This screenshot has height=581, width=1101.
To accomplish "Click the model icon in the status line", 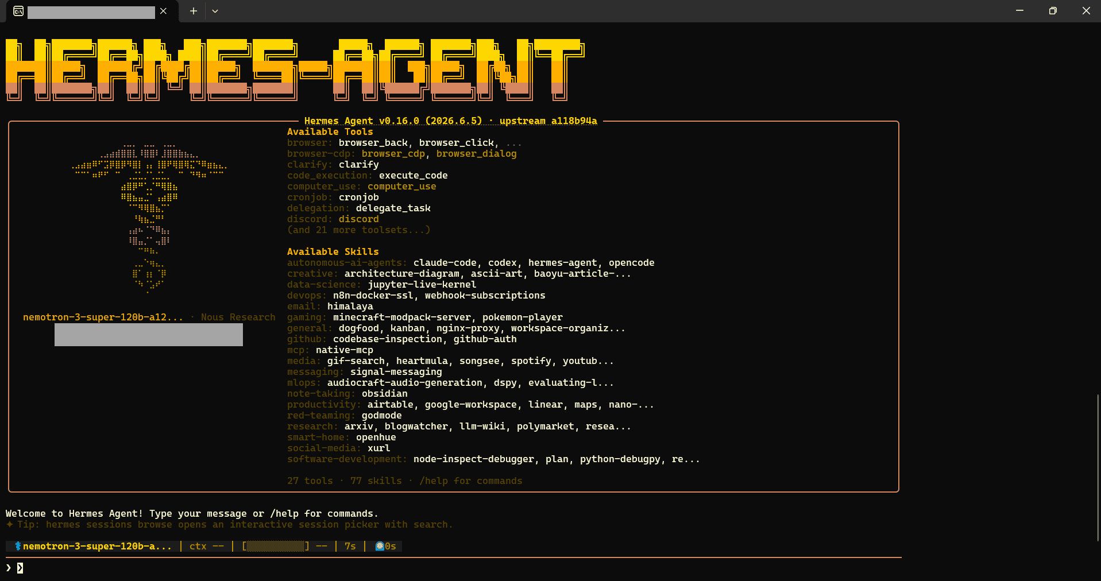I will click(x=18, y=546).
